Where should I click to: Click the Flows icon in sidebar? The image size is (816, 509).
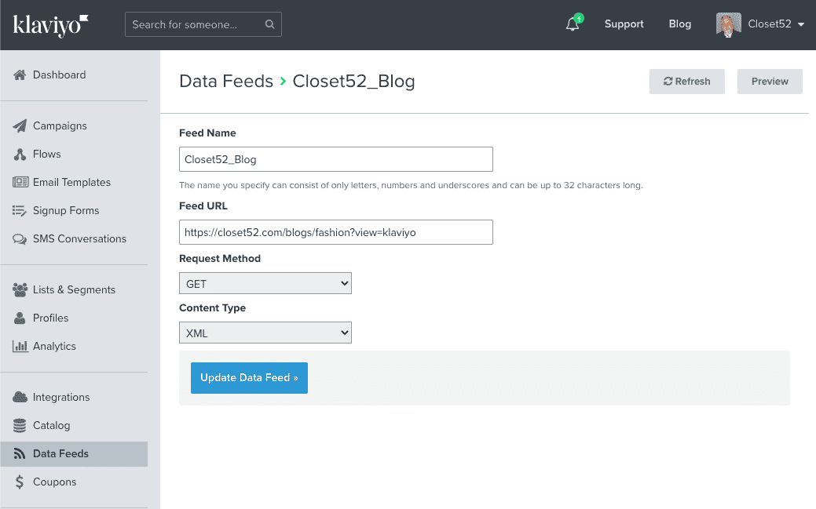click(x=20, y=155)
